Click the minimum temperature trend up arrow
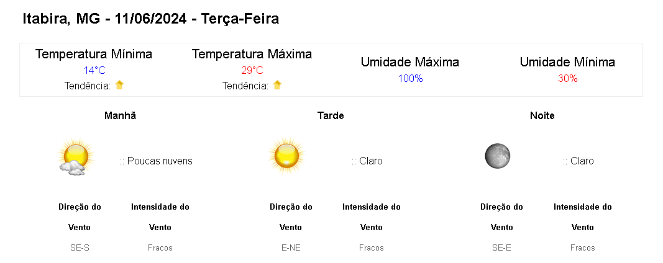 pos(119,85)
